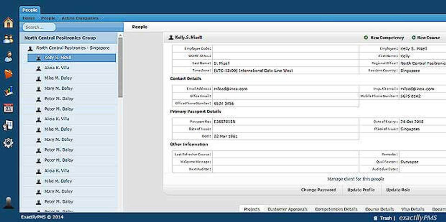Open the single user sidebar icon

point(8,57)
